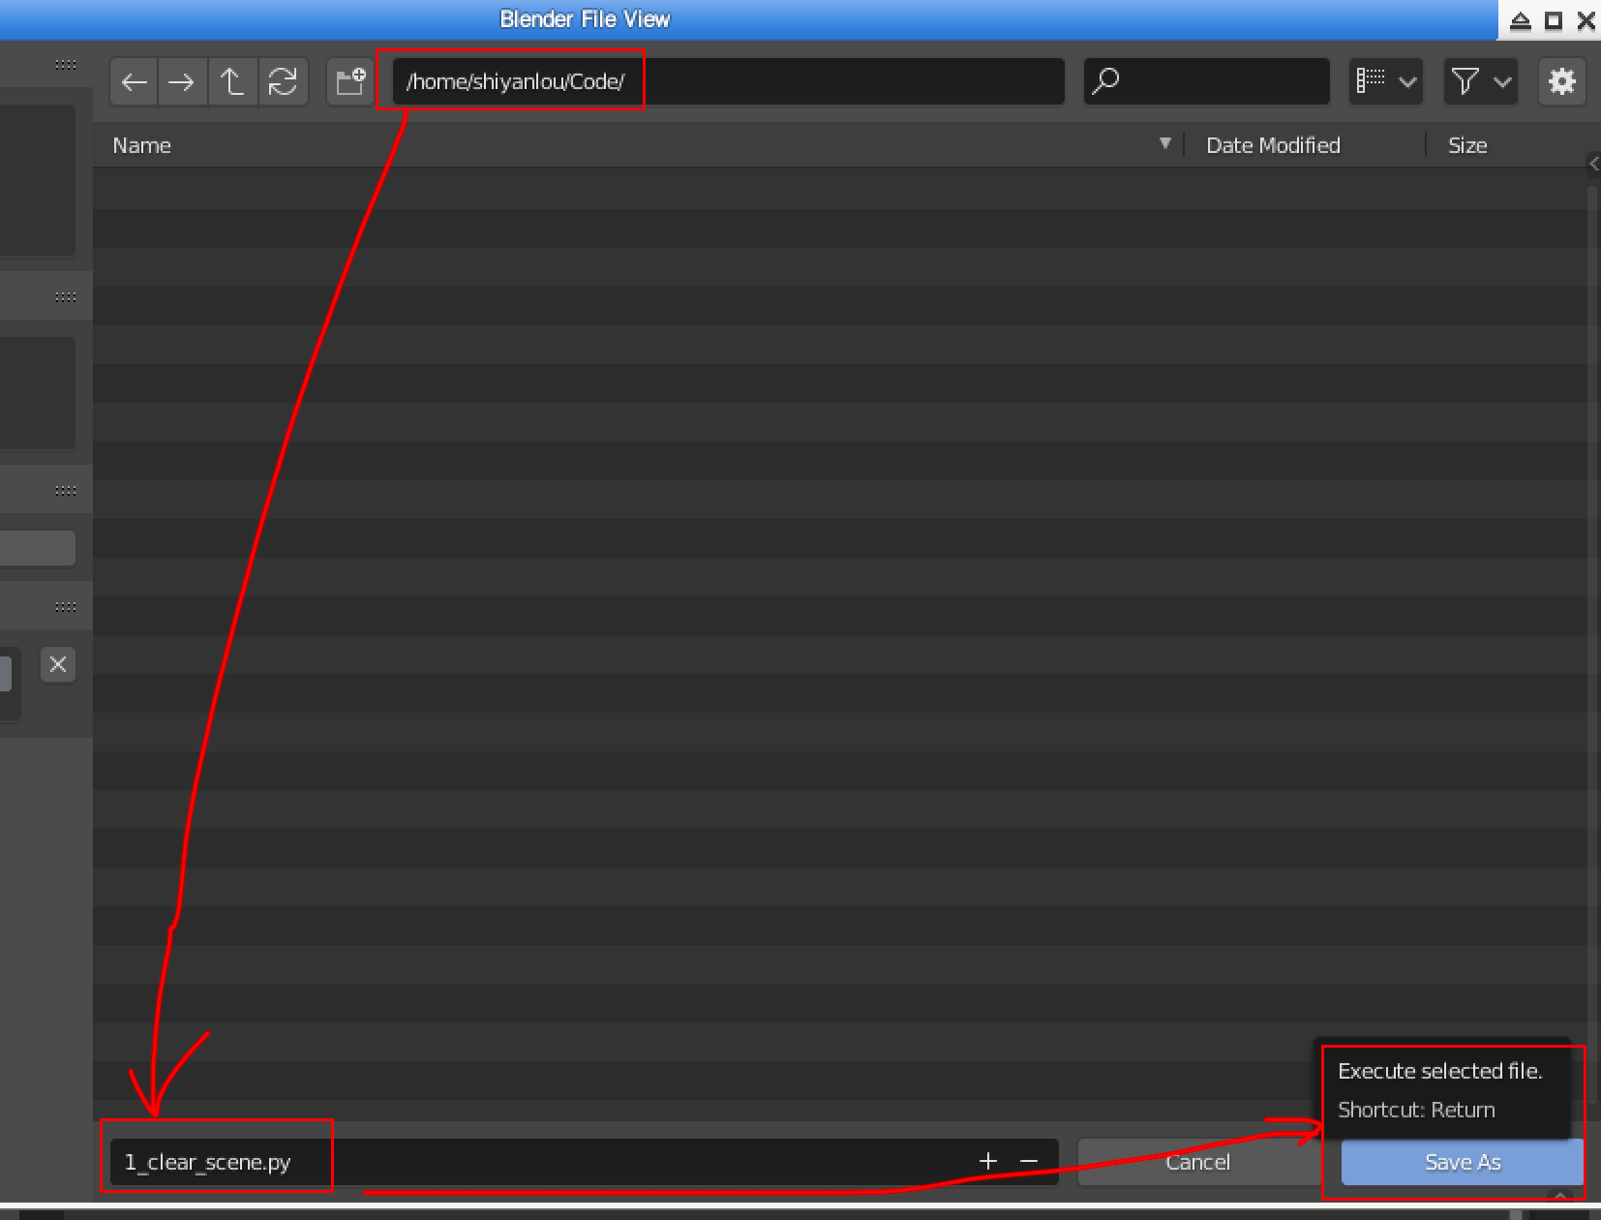Navigate up to parent directory
1601x1220 pixels.
[x=232, y=81]
